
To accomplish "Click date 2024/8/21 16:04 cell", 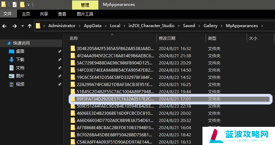I will 175,128.
